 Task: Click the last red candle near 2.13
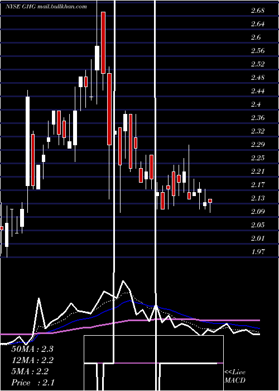pos(210,201)
